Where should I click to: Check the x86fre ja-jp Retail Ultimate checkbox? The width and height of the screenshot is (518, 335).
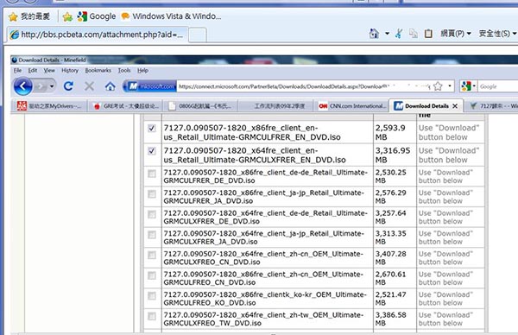(x=152, y=194)
